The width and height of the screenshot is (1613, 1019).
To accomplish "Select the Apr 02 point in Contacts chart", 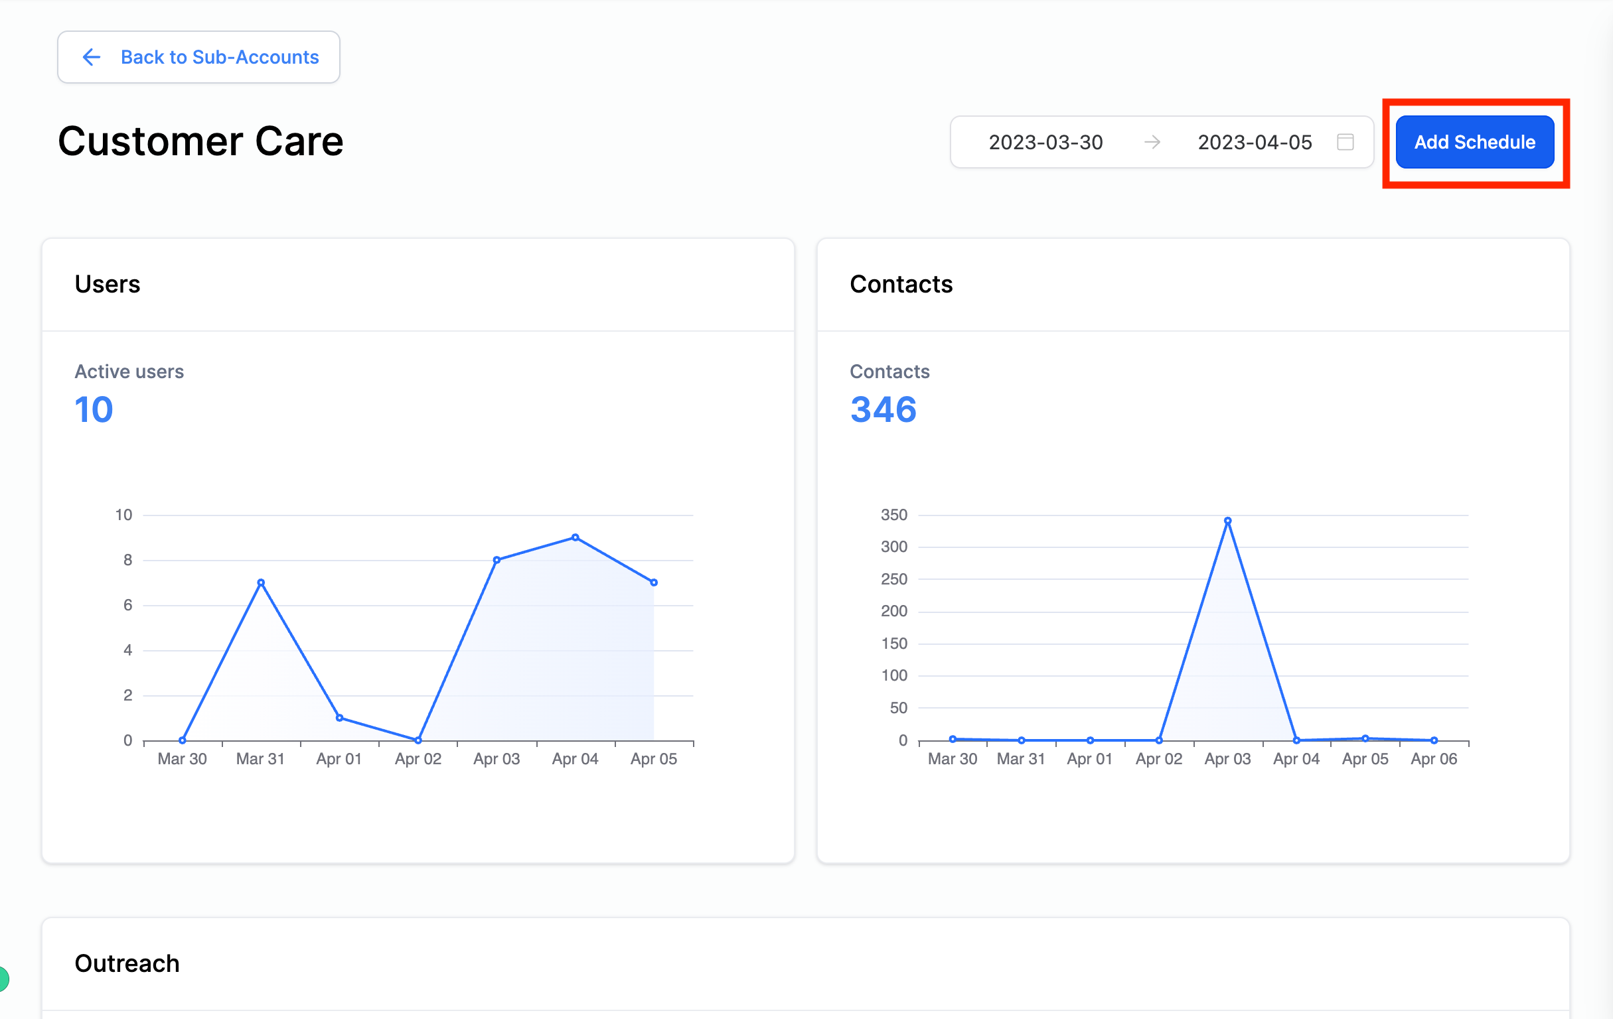I will [1159, 740].
